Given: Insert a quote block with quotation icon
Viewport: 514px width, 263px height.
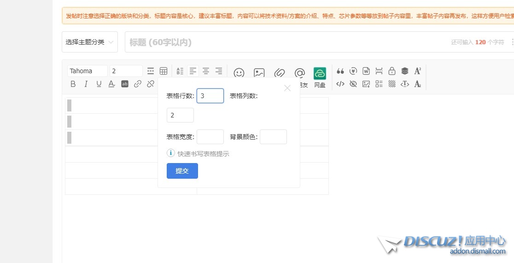Looking at the screenshot, I should 340,71.
